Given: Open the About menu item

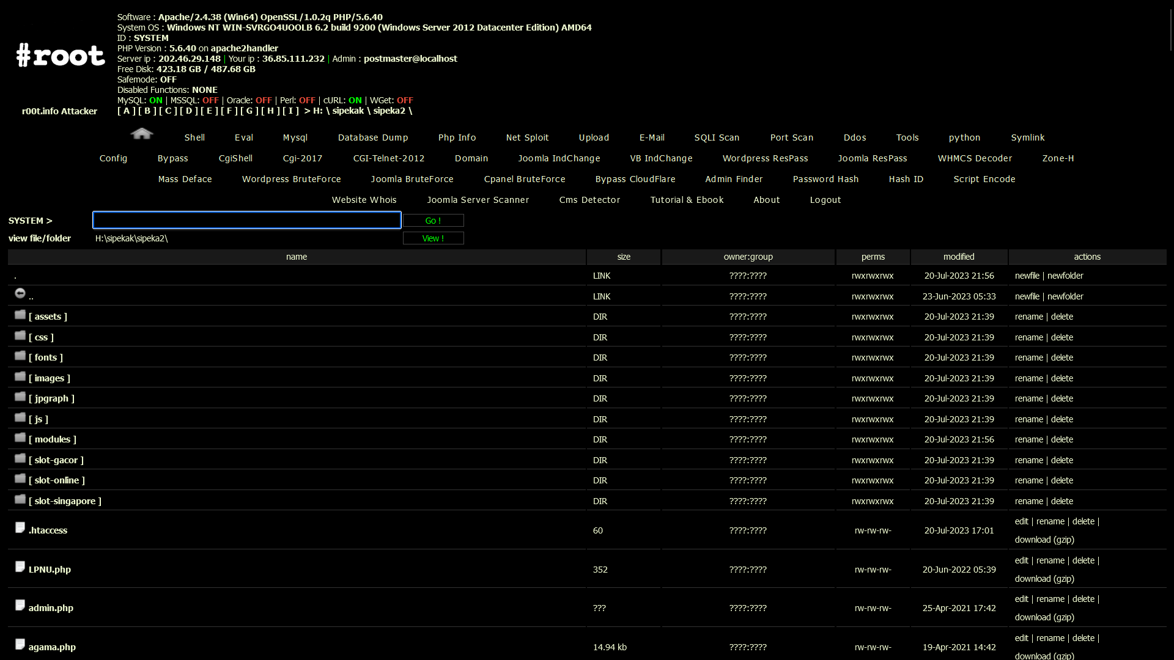Looking at the screenshot, I should pos(766,200).
